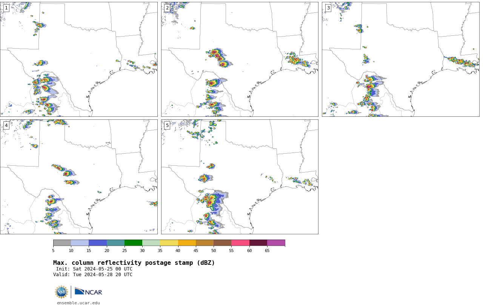
Task: Open ensemble member 1 postage stamp map
Action: pyautogui.click(x=78, y=59)
